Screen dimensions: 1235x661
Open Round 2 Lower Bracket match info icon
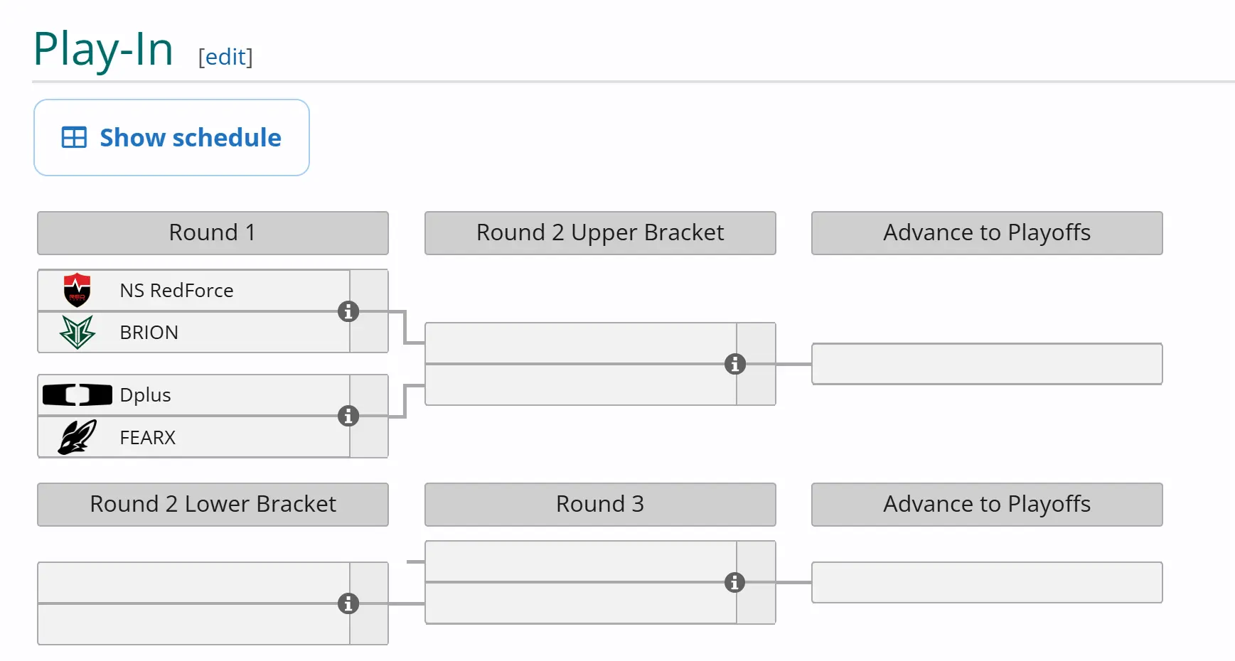[x=348, y=603]
